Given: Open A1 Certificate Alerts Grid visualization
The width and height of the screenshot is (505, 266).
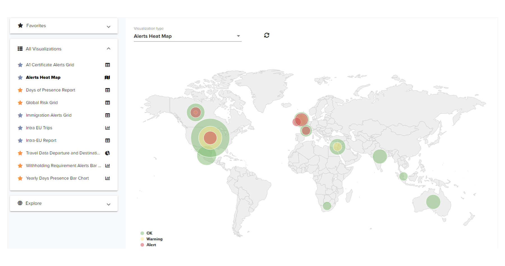Looking at the screenshot, I should coord(50,65).
